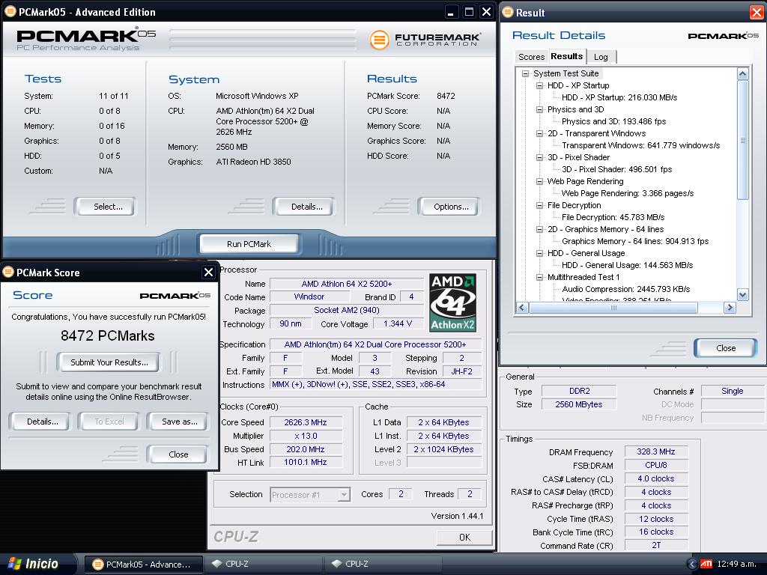Click the results tree scroll up arrow

point(742,74)
